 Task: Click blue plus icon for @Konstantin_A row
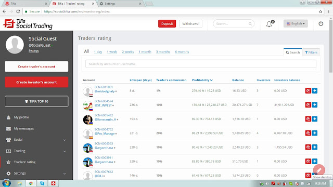(315, 119)
